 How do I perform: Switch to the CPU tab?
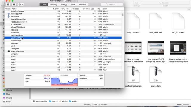[44, 4]
